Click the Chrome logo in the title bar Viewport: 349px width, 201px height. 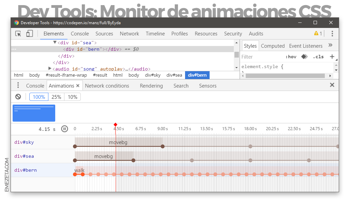[x=16, y=23]
